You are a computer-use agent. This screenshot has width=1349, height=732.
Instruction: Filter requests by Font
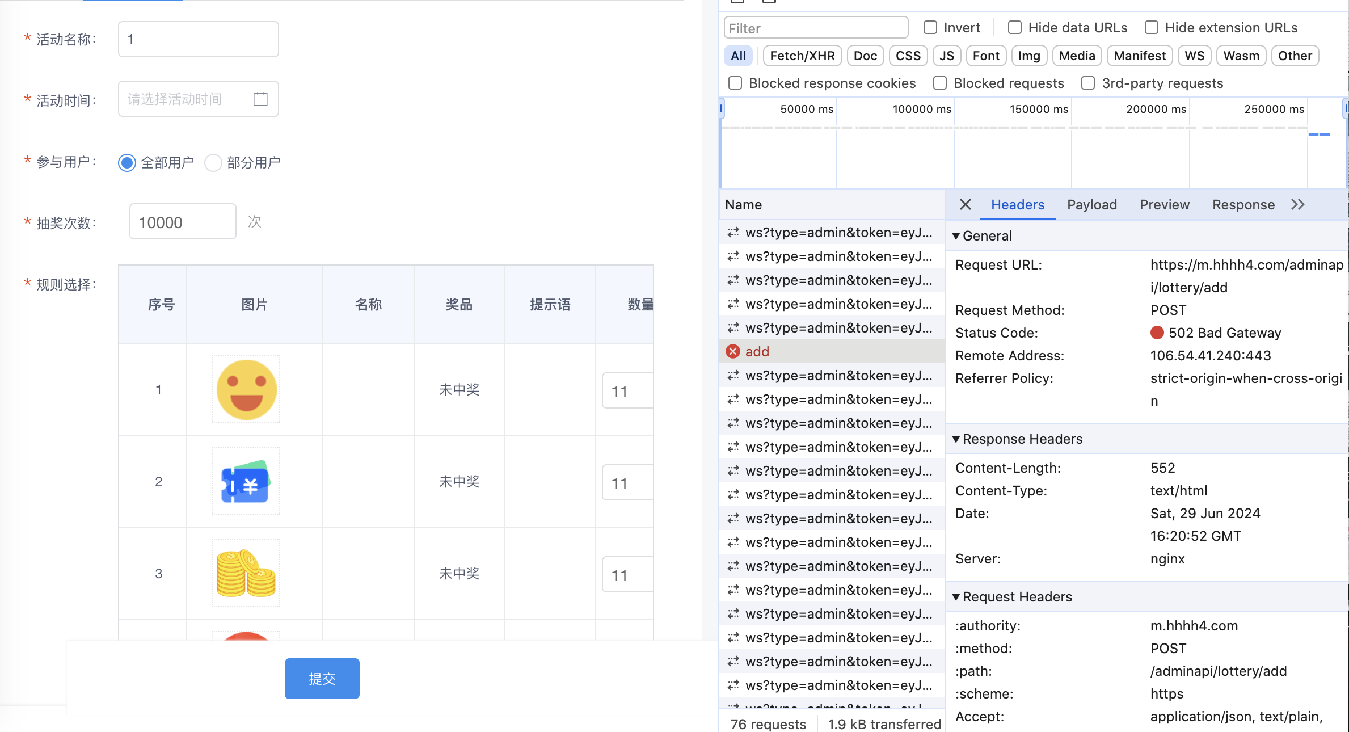click(986, 56)
